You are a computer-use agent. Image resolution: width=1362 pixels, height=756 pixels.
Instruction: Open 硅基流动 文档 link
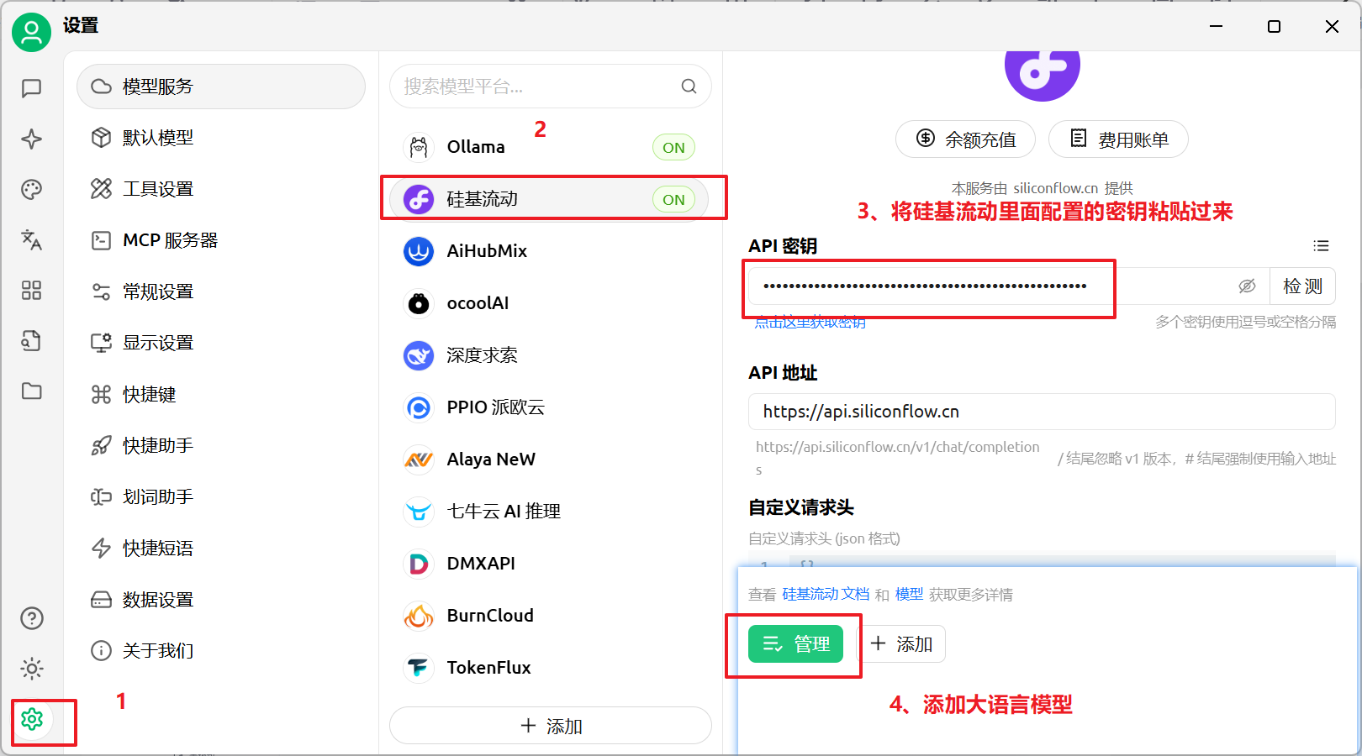click(x=826, y=595)
